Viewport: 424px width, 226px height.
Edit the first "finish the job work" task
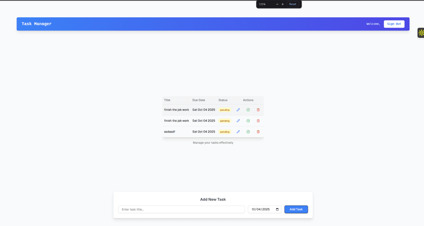pos(238,110)
